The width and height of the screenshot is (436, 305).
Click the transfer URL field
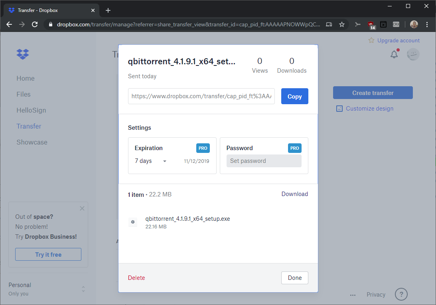pos(201,96)
